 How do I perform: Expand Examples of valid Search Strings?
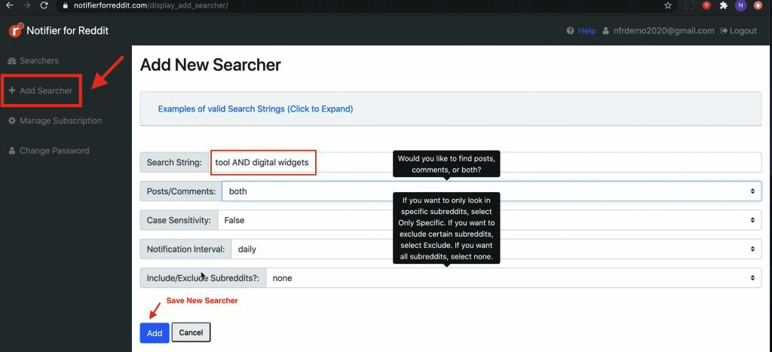[255, 109]
